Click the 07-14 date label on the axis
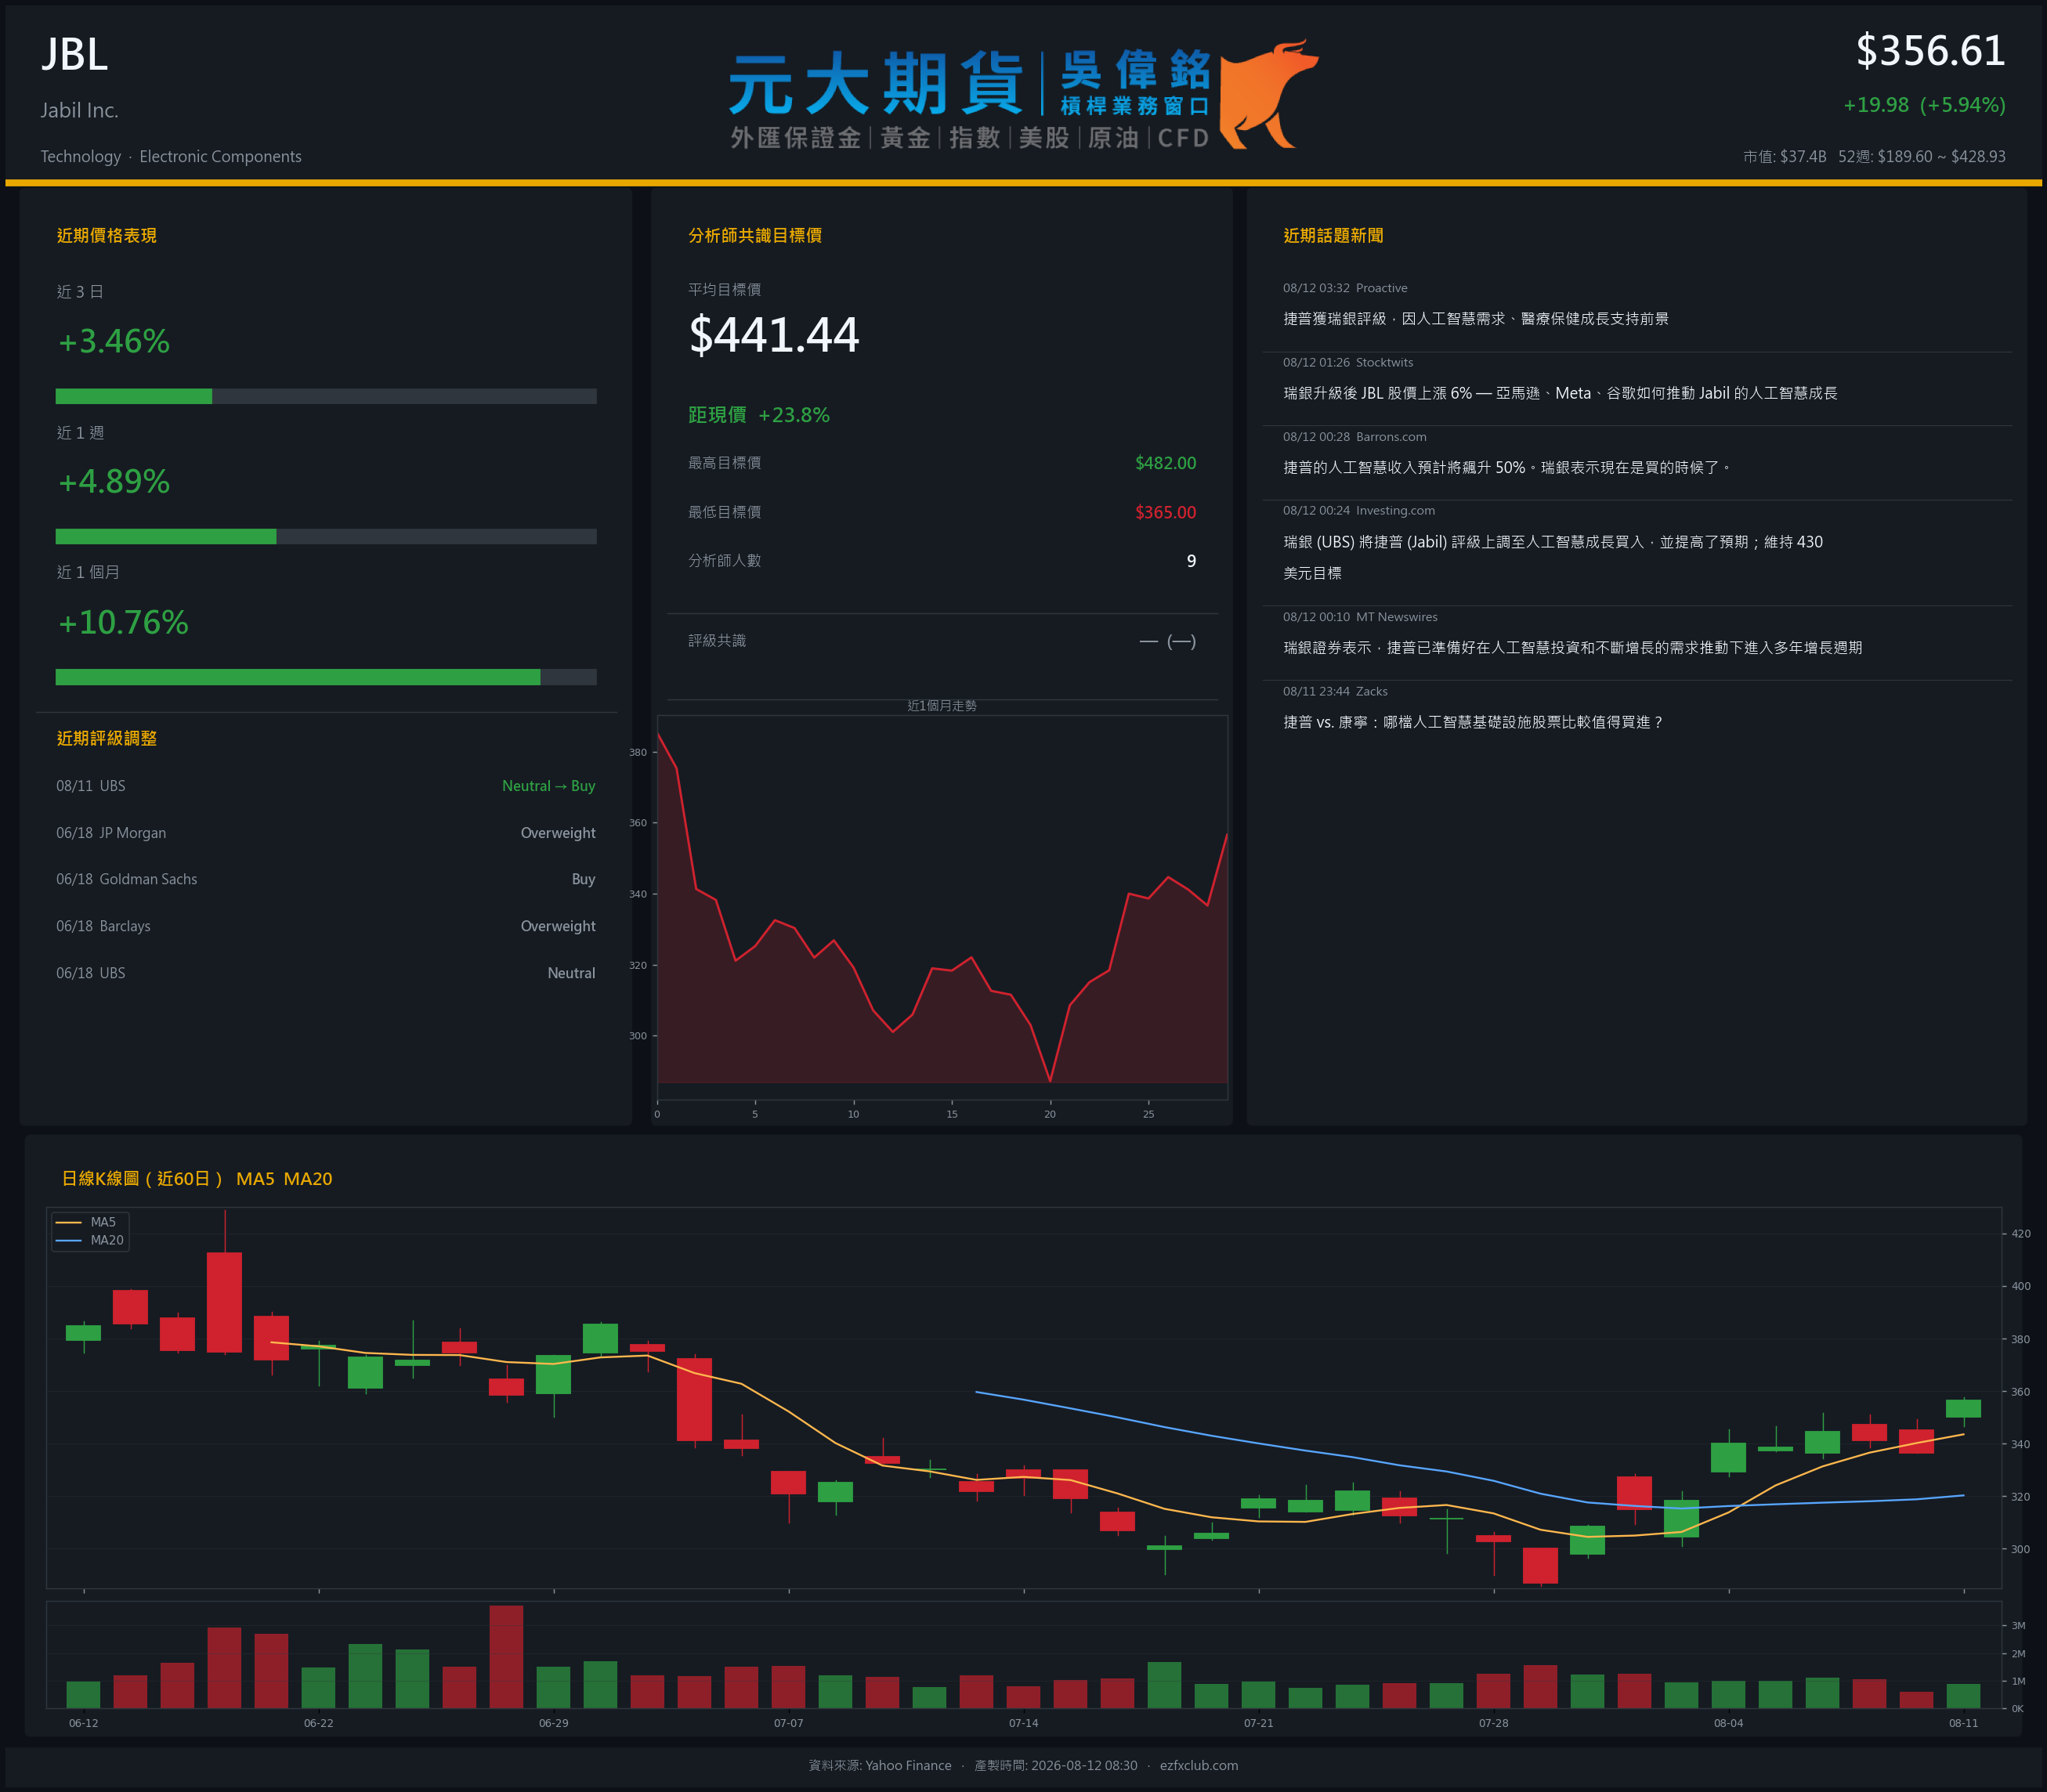Screen dimensions: 2047x1792 point(1023,1723)
